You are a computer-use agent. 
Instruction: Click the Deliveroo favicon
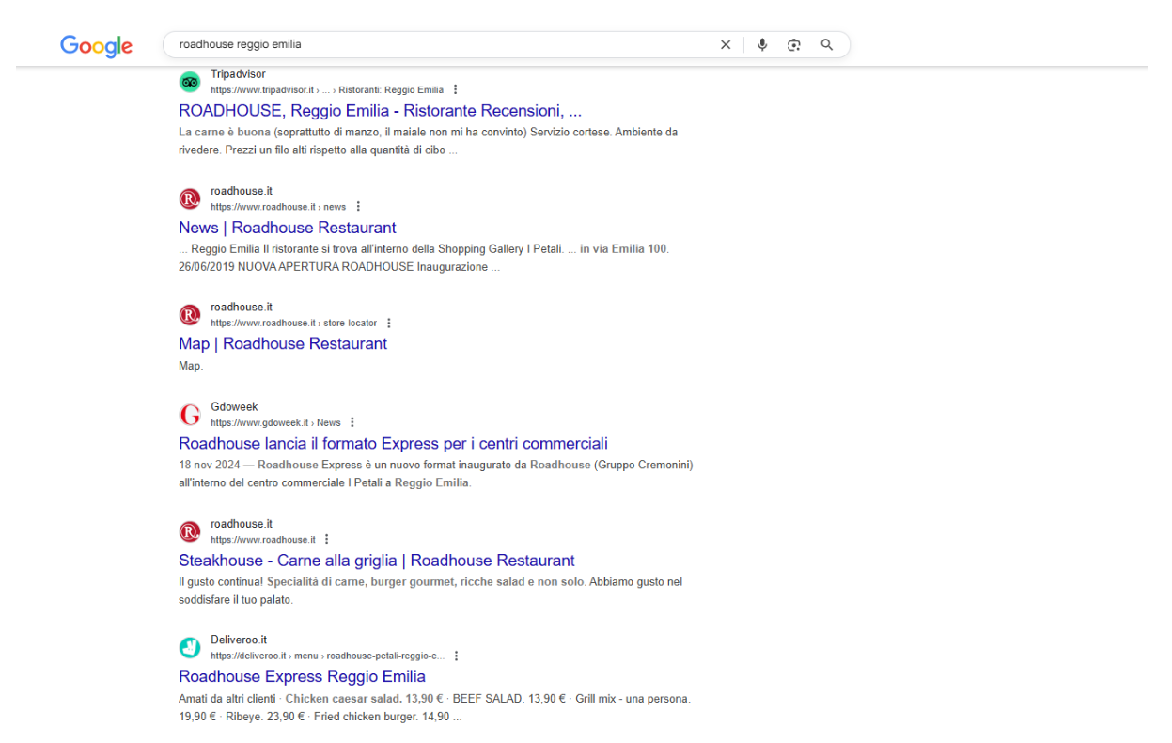click(190, 647)
